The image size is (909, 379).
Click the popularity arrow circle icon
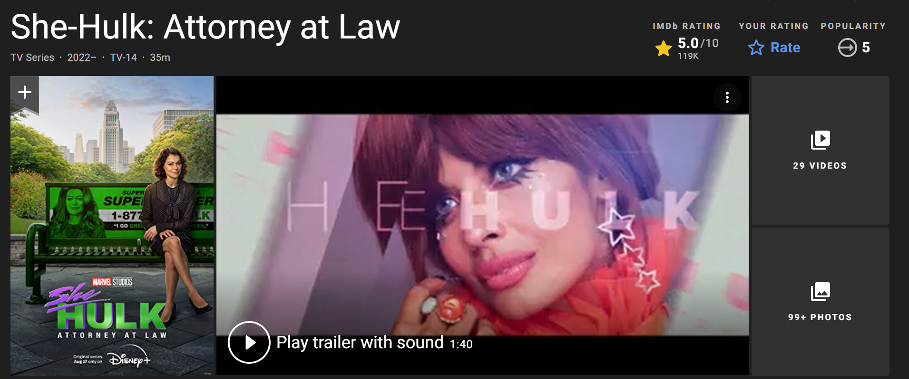847,47
